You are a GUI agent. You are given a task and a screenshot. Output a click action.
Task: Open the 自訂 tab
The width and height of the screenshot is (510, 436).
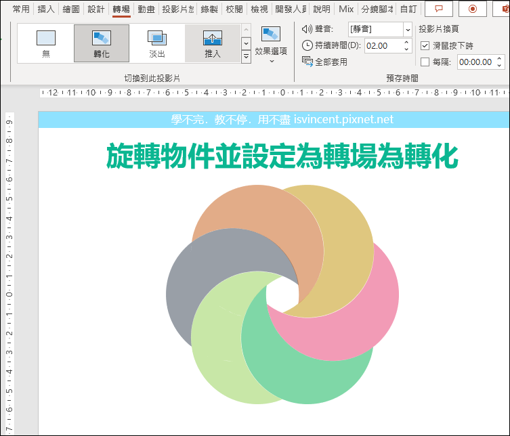[x=408, y=9]
